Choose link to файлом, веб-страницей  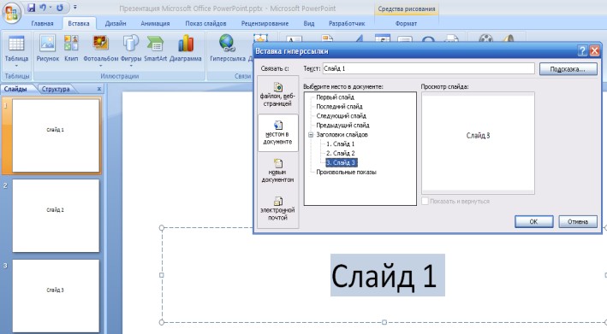tap(277, 95)
